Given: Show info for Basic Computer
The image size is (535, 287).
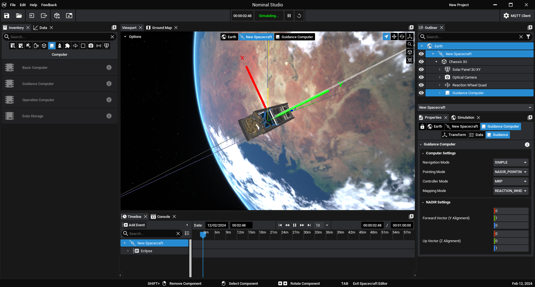Looking at the screenshot, I should coord(109,67).
